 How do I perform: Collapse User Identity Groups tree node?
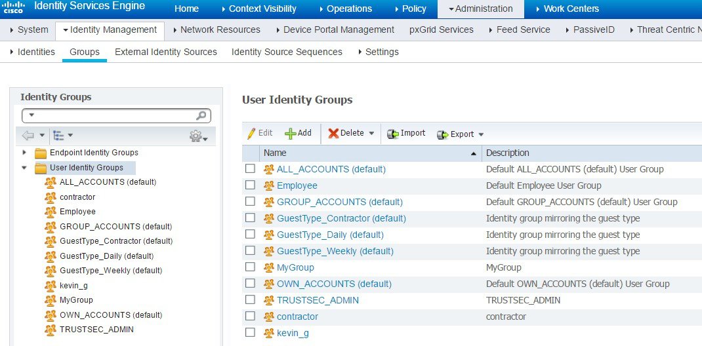24,168
